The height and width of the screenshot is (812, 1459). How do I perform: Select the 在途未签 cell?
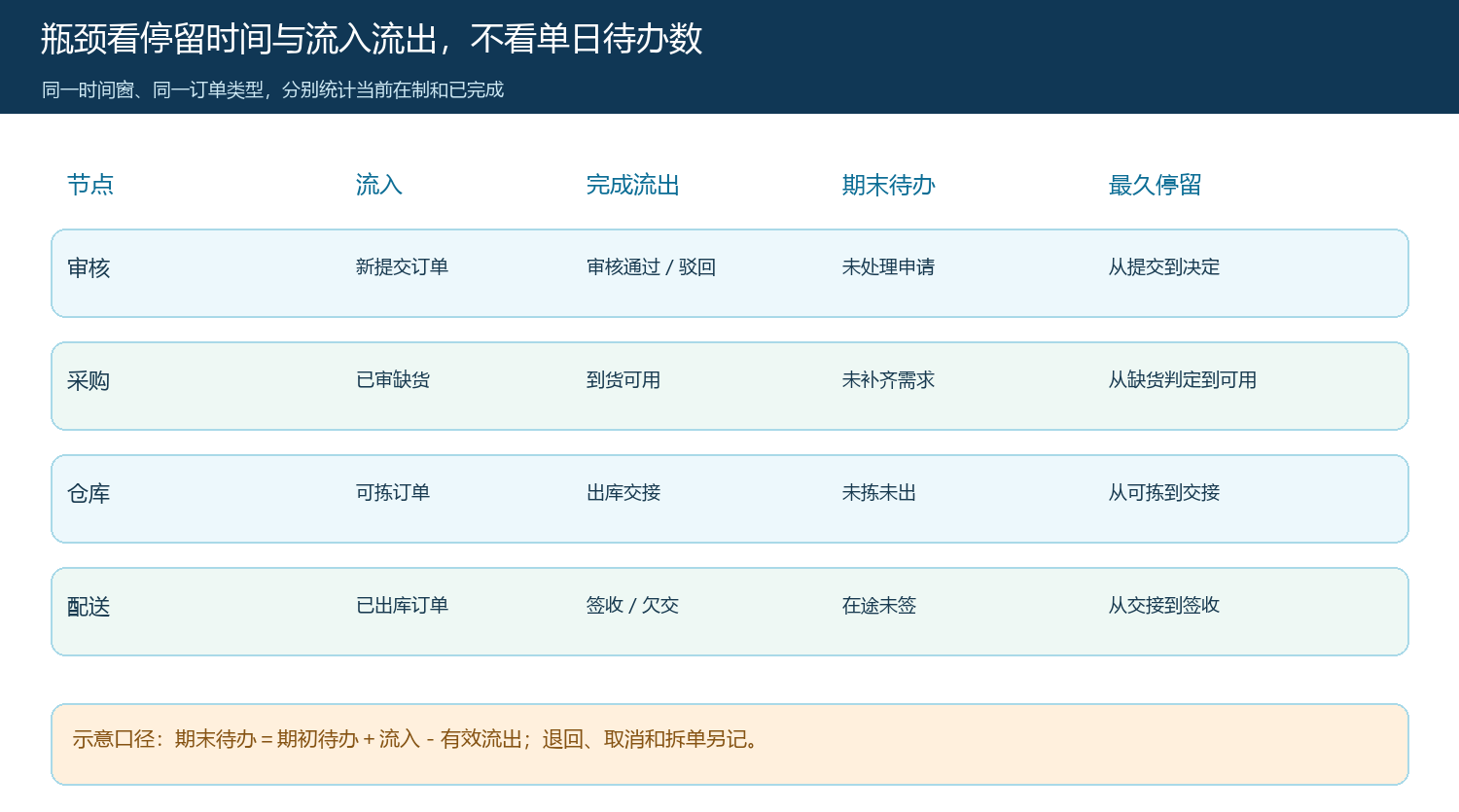879,606
